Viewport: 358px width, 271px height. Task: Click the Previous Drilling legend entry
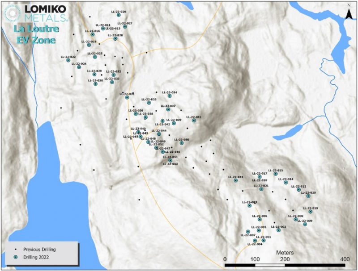[x=36, y=250]
